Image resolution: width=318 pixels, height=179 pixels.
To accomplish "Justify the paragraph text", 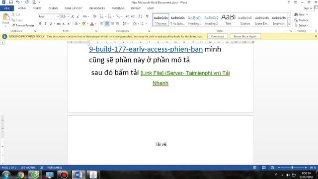I will pos(117,24).
